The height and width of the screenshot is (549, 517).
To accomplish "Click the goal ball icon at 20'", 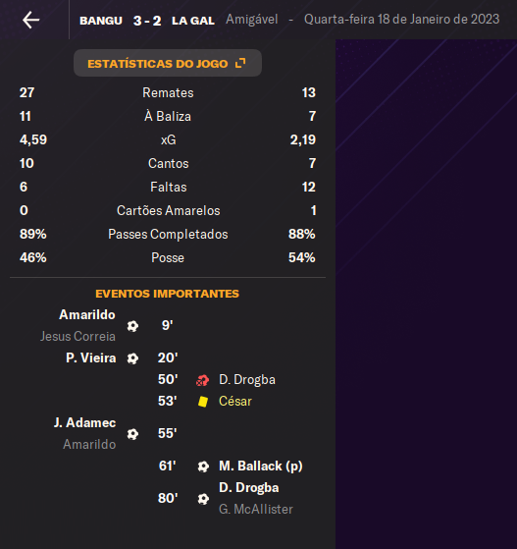I will point(132,358).
